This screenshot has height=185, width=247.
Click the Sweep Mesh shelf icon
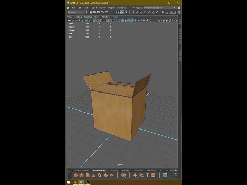[142, 175]
